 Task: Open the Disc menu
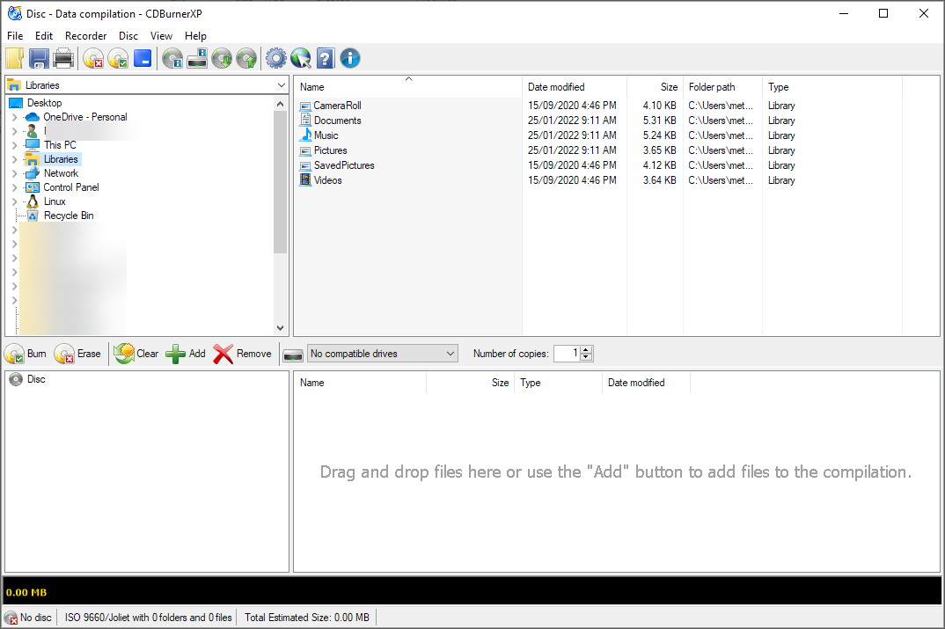coord(128,36)
